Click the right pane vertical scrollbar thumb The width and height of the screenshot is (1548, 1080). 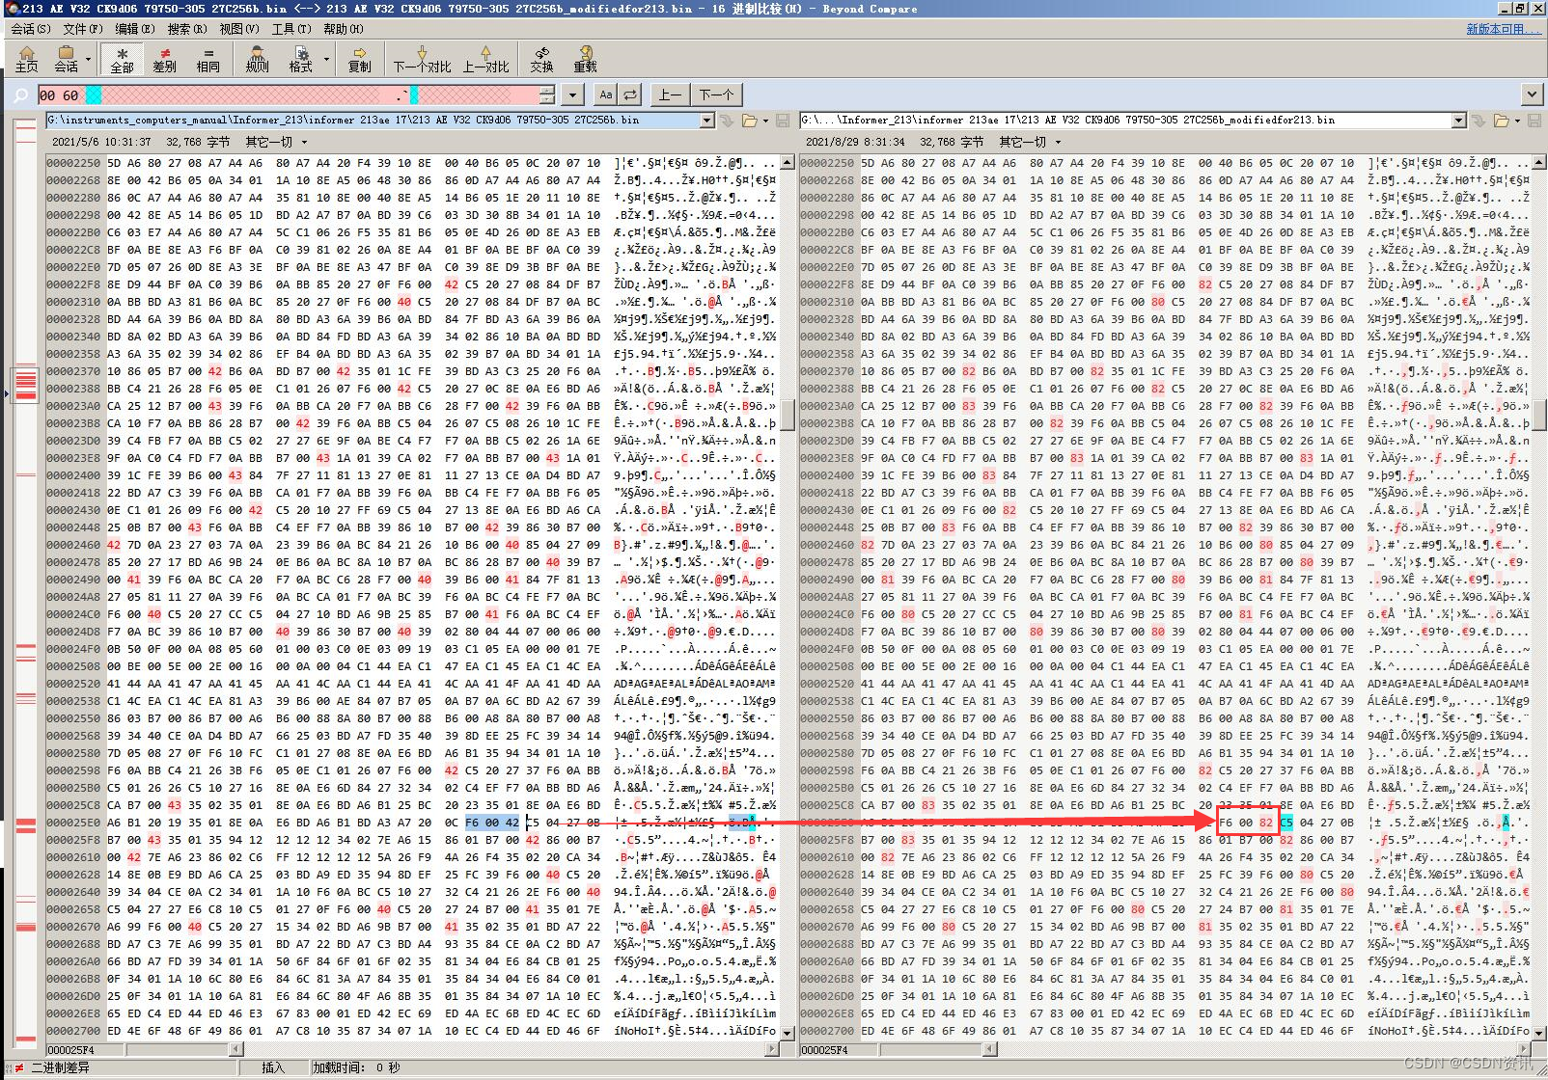click(x=1539, y=415)
